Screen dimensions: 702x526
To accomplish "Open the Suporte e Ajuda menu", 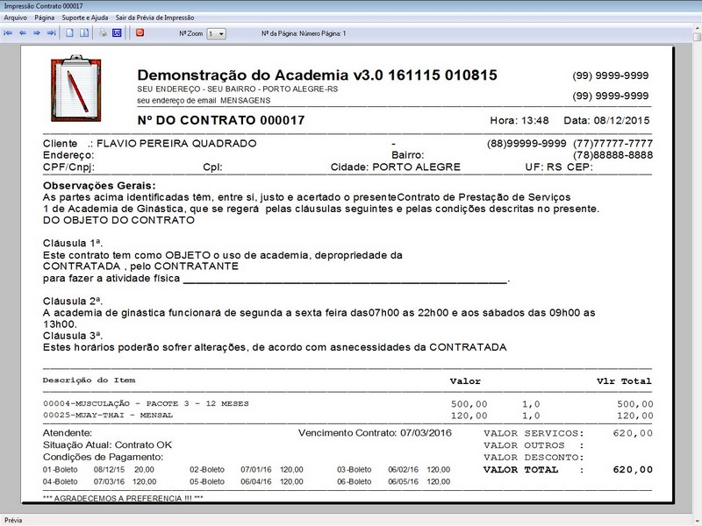I will [x=85, y=18].
